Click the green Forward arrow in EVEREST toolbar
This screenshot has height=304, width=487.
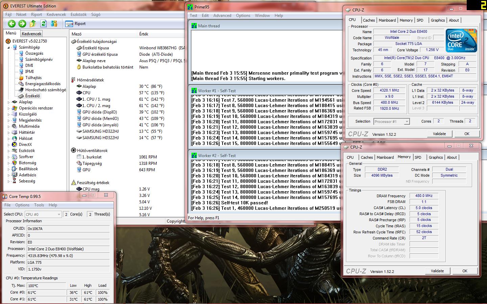click(x=22, y=24)
